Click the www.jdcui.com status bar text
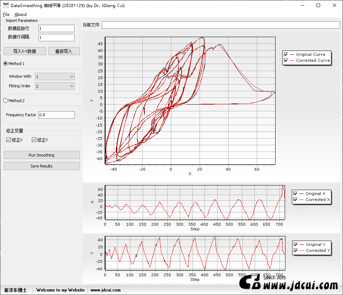This screenshot has width=343, height=295. coord(106,290)
